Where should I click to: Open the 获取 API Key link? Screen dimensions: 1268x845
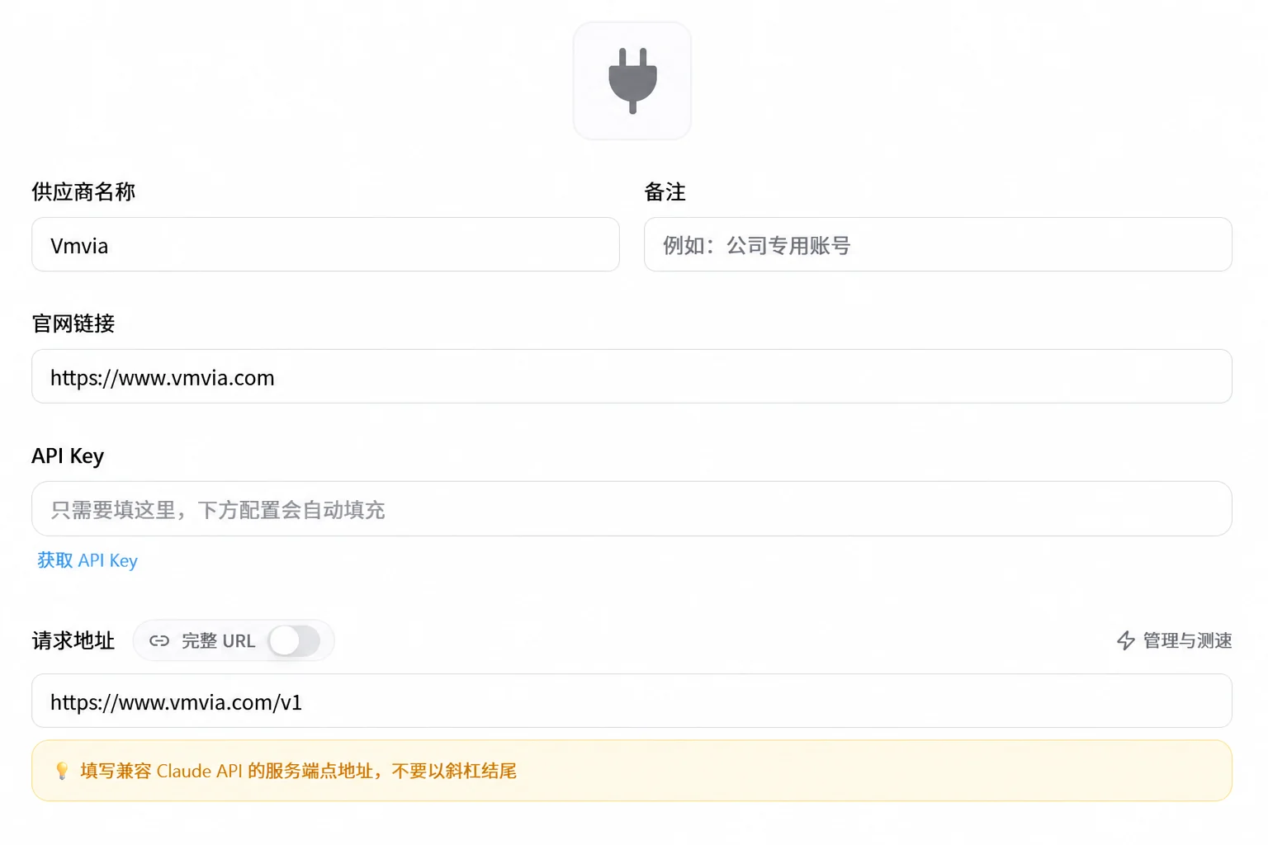click(88, 560)
